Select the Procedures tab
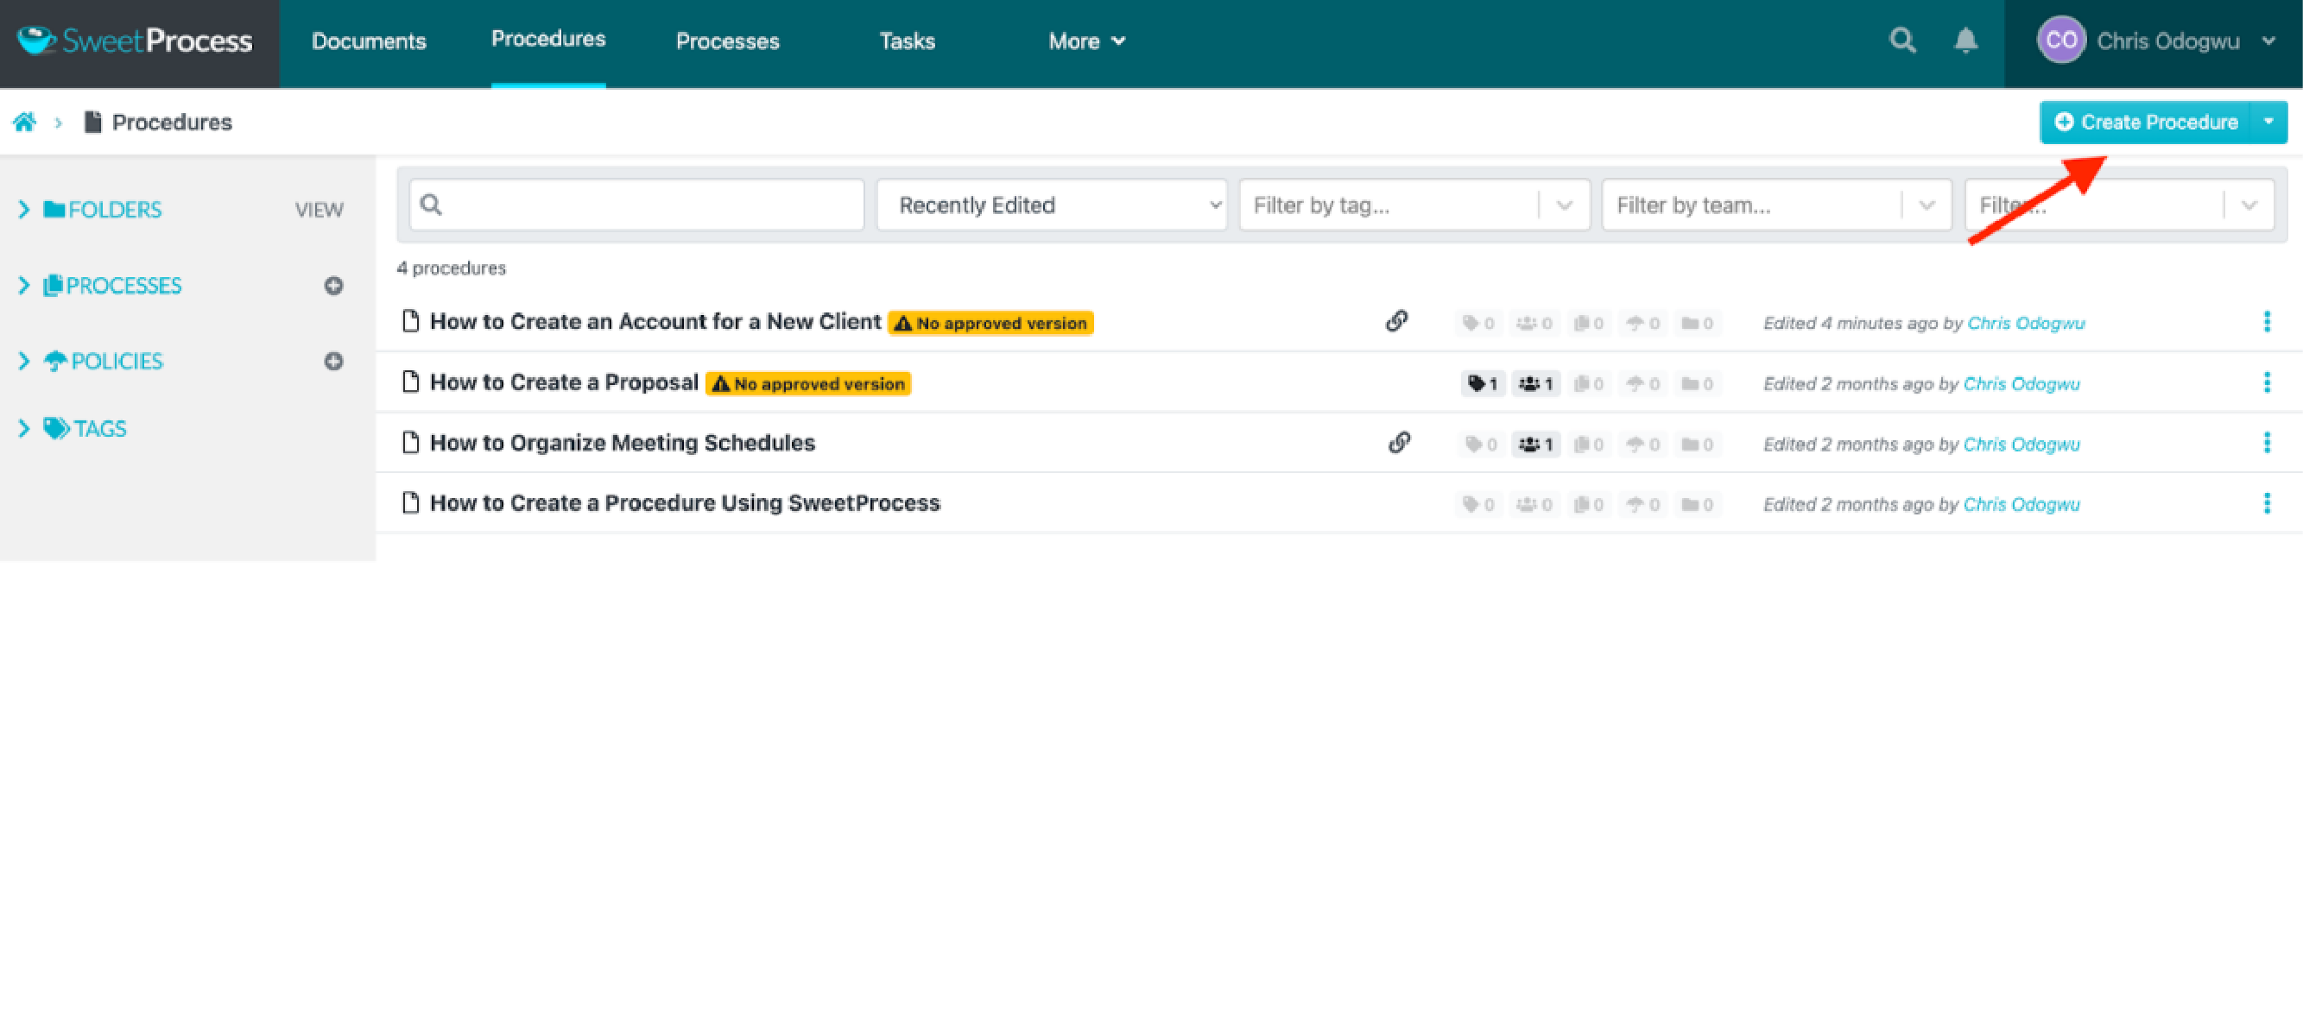The image size is (2303, 1022). (x=549, y=40)
